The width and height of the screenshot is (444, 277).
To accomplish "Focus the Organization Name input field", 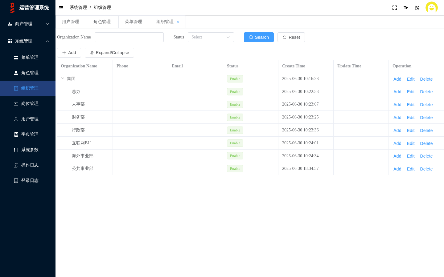I will coord(129,37).
